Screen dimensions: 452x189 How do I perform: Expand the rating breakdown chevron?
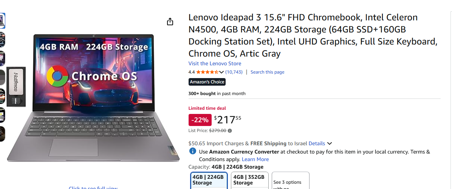pyautogui.click(x=221, y=72)
